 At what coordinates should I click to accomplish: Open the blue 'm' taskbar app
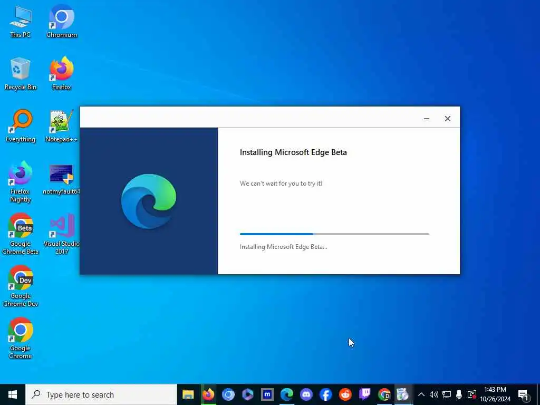267,394
